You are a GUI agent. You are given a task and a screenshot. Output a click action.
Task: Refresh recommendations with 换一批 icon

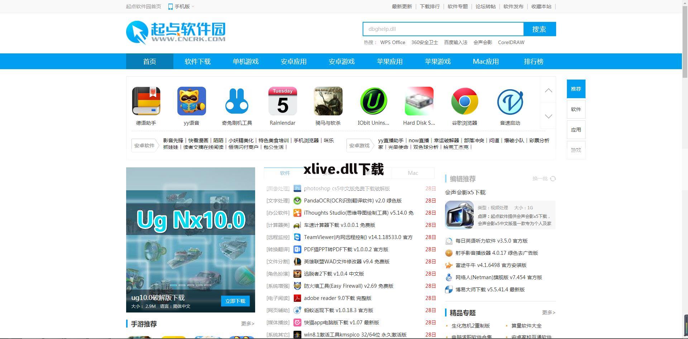point(553,178)
